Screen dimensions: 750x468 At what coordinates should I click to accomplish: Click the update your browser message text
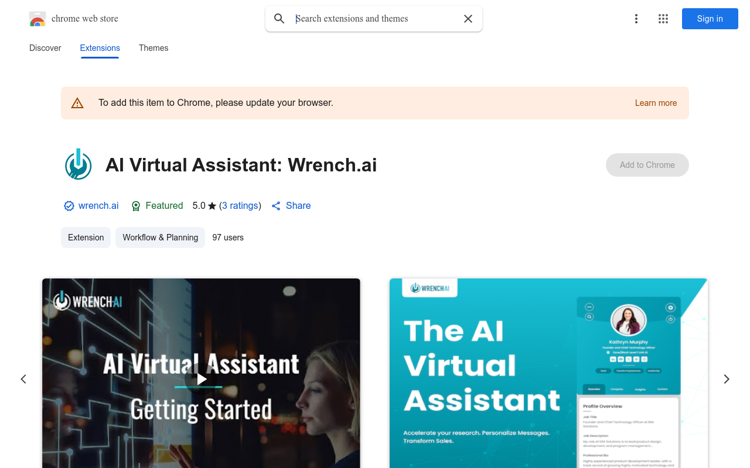click(216, 103)
